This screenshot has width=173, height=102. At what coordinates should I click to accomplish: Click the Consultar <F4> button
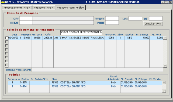click(x=153, y=24)
